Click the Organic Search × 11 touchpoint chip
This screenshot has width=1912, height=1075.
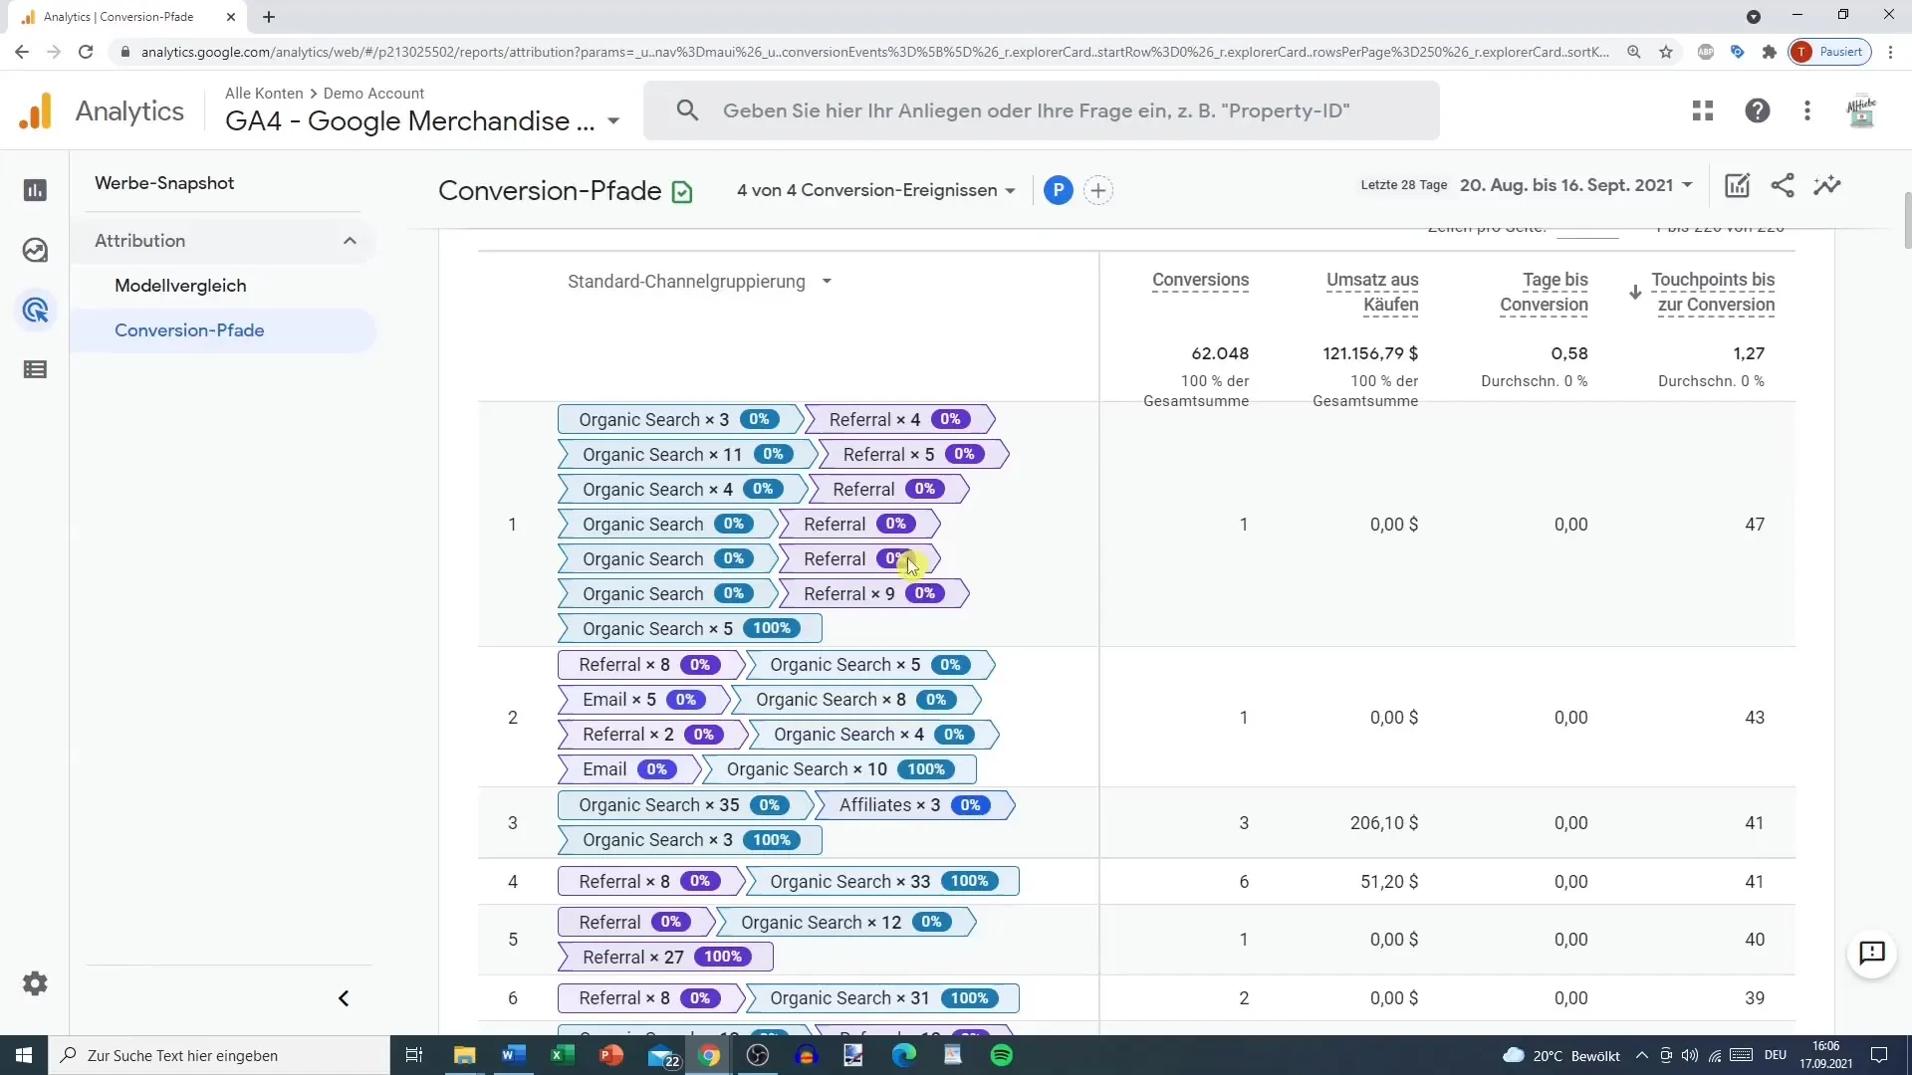pos(686,455)
